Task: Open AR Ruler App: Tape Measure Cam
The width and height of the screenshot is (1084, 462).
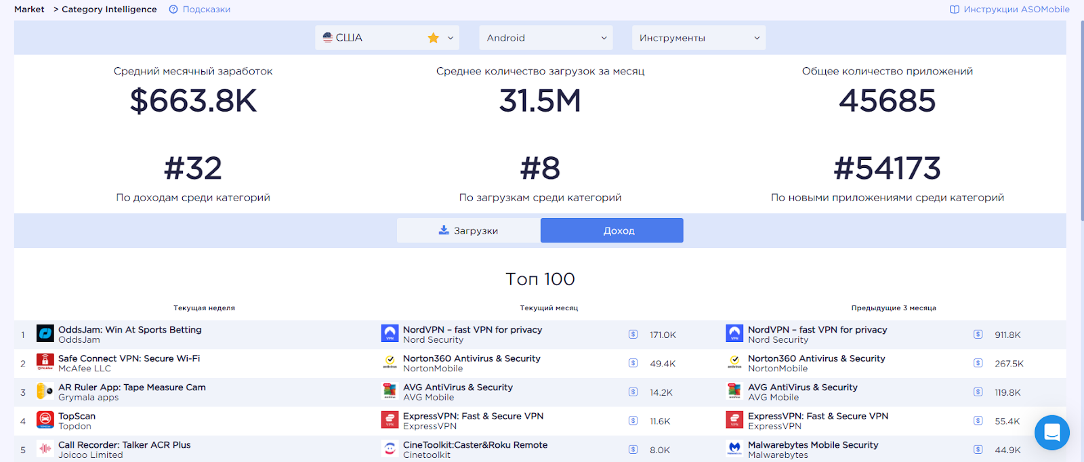Action: click(x=132, y=387)
